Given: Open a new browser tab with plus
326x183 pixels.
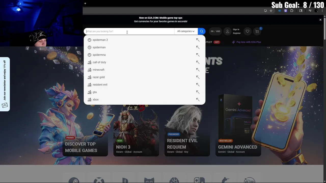Looking at the screenshot, I should click(85, 3).
